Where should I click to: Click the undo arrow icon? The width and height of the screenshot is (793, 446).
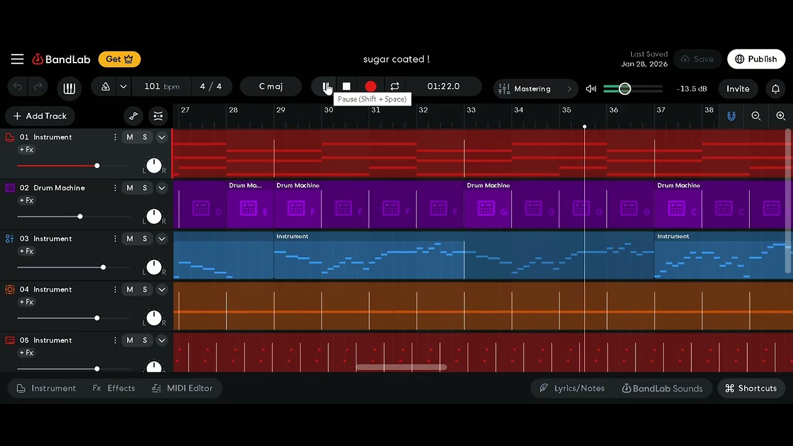[x=17, y=87]
